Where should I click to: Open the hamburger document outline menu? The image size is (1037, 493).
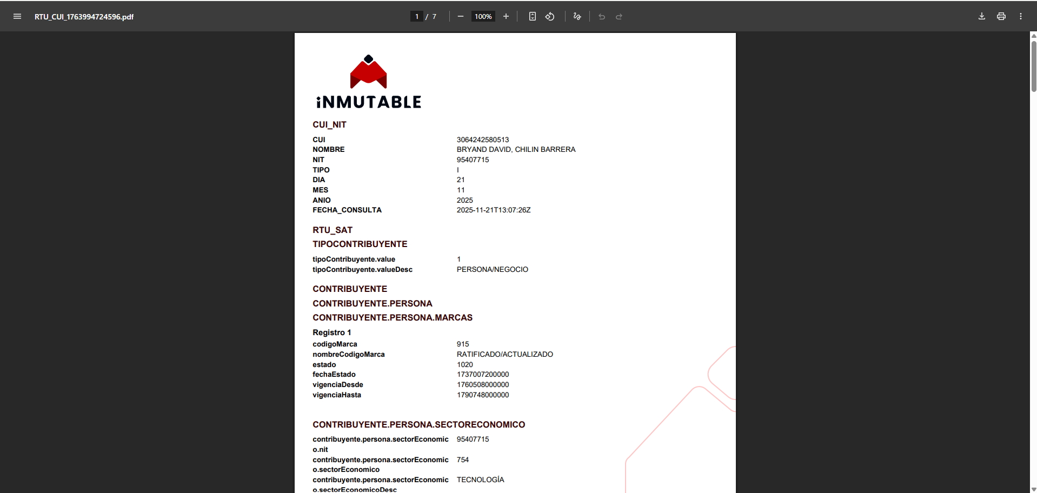click(17, 16)
